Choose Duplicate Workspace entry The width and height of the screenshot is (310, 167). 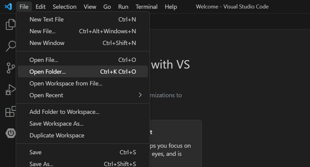(83, 135)
